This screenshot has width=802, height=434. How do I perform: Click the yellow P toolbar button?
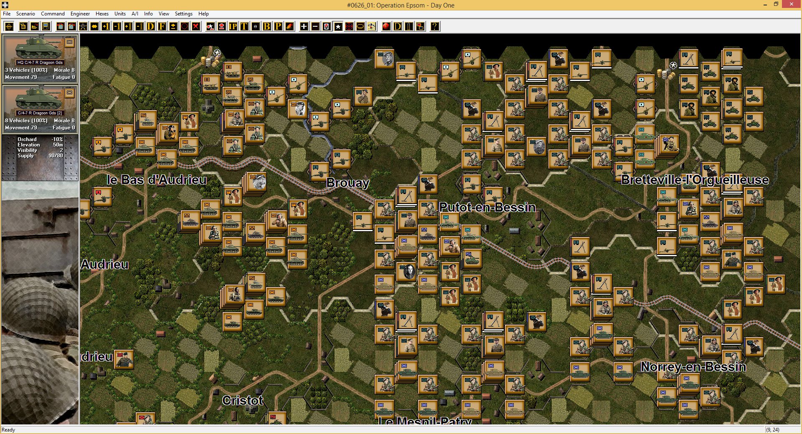coord(278,27)
